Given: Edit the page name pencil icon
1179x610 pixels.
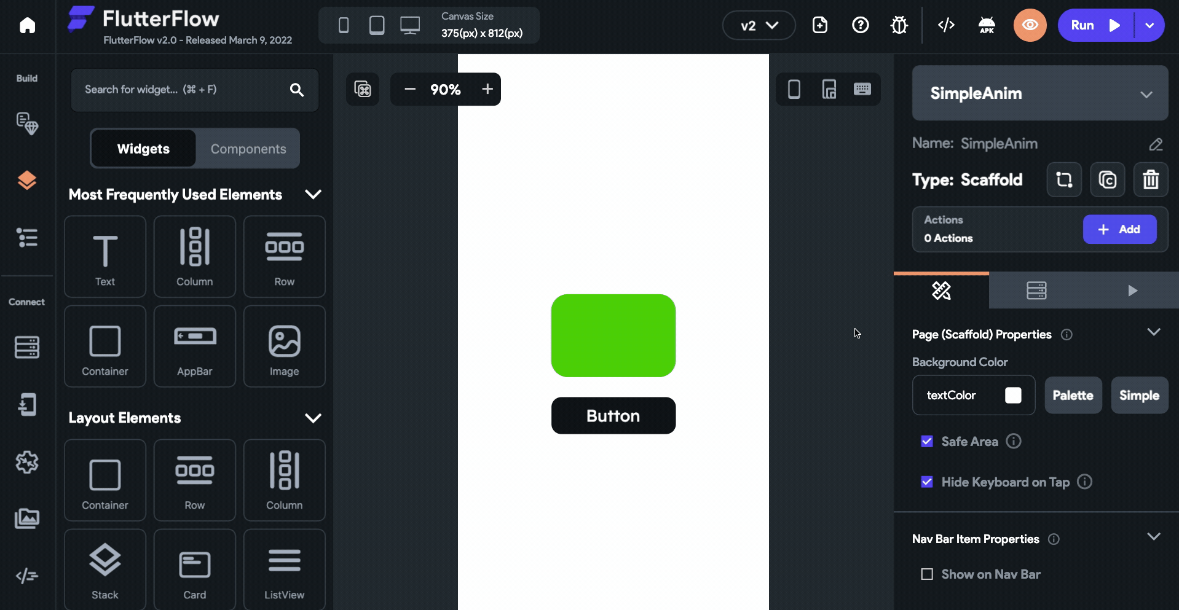Looking at the screenshot, I should click(1156, 144).
